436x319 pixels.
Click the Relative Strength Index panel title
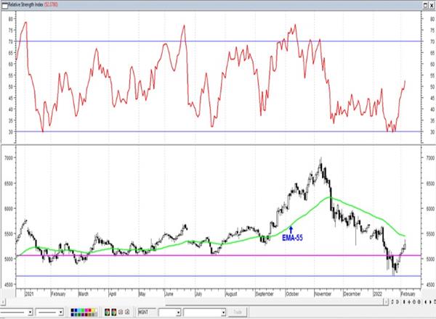click(25, 5)
